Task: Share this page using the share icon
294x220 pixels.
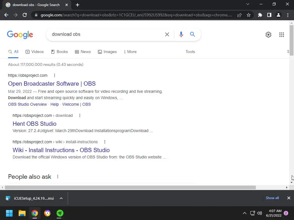Action: (239, 15)
